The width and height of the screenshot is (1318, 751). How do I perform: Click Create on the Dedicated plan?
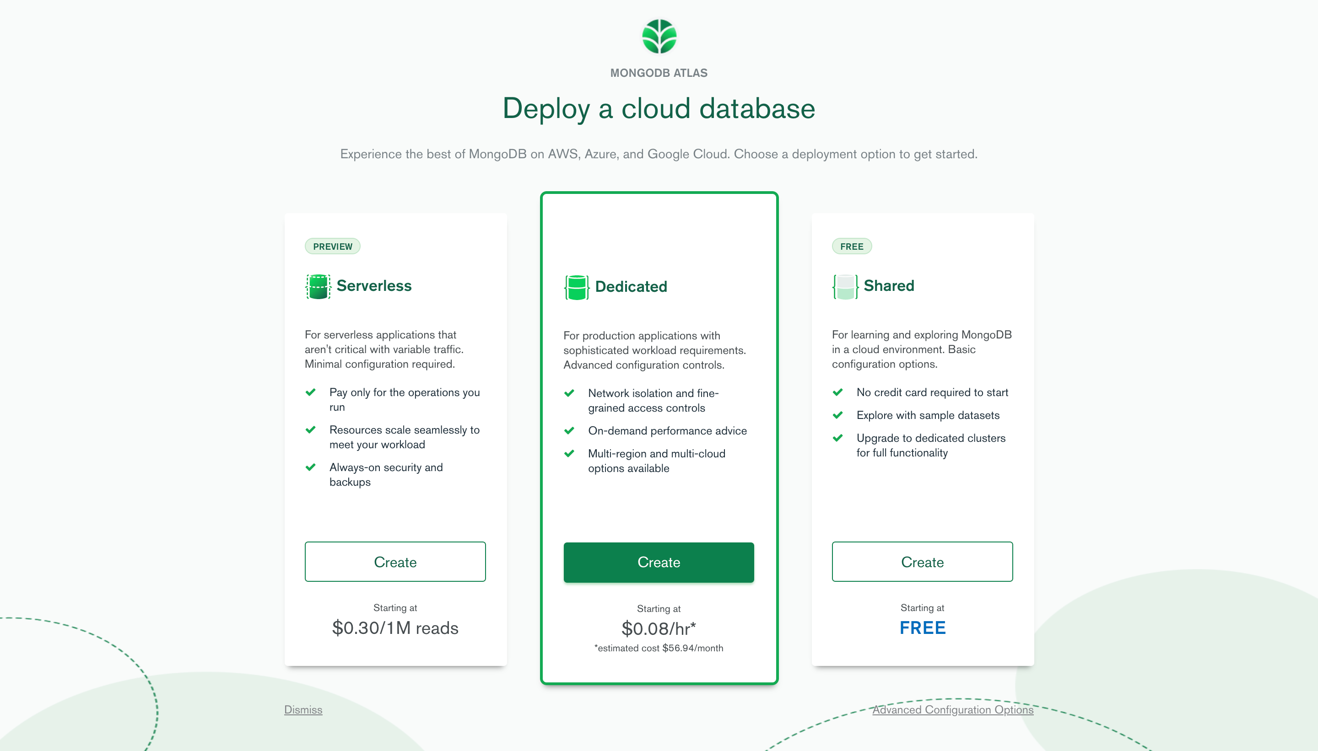(x=659, y=562)
